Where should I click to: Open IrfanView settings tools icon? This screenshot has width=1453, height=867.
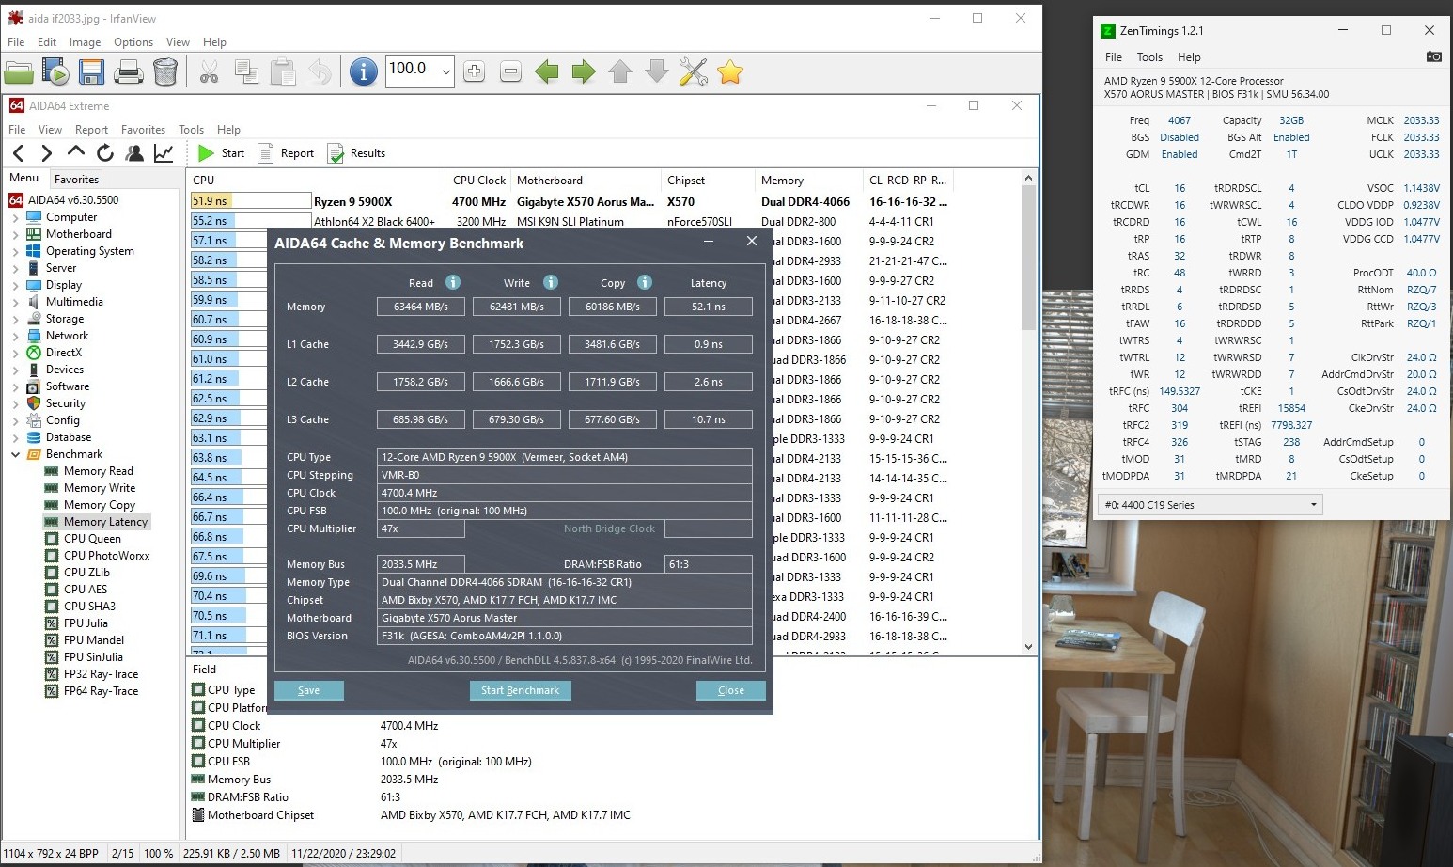pyautogui.click(x=694, y=71)
